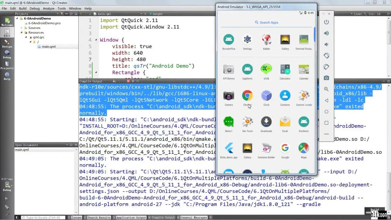Open General Messages pane

tap(192, 218)
